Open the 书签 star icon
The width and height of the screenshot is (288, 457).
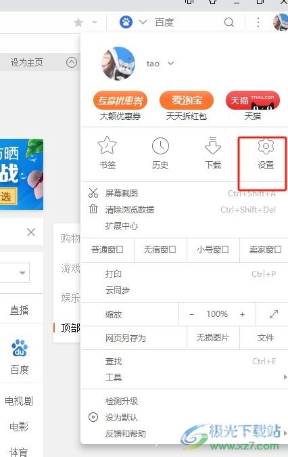[x=107, y=146]
